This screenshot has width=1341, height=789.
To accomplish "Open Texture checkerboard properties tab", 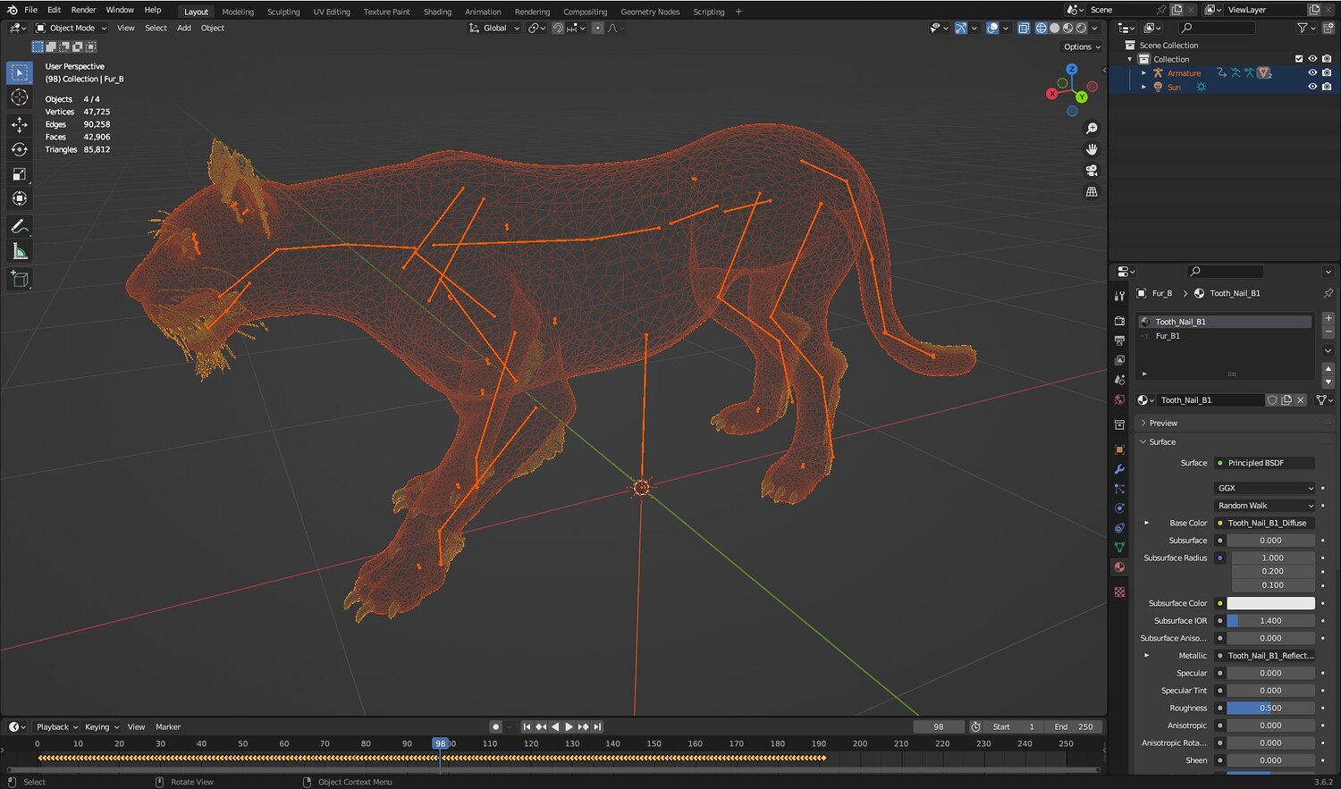I will [x=1119, y=592].
